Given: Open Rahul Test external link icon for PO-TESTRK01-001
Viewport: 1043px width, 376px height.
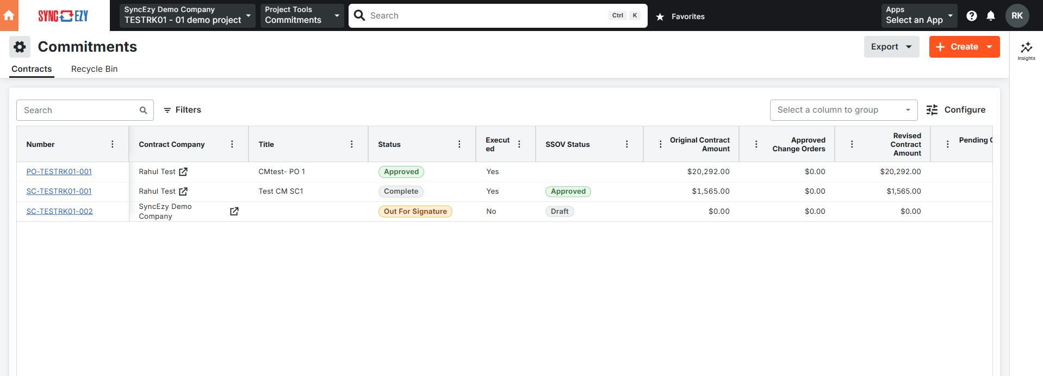Looking at the screenshot, I should point(183,172).
